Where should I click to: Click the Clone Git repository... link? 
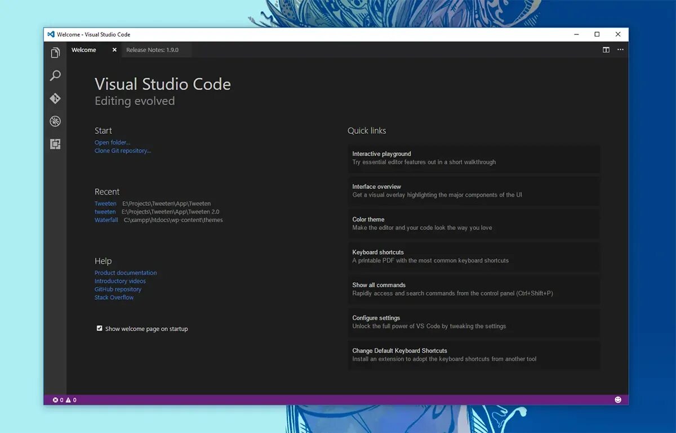(123, 151)
